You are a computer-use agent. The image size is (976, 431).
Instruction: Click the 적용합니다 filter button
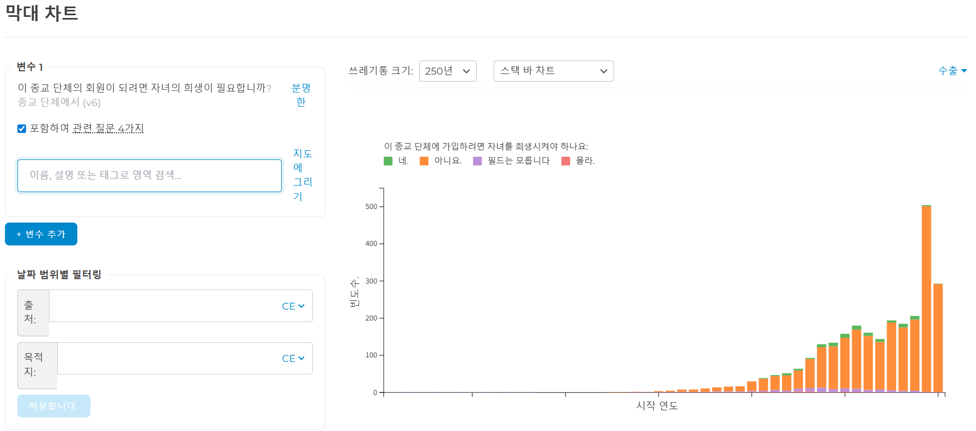pyautogui.click(x=53, y=406)
